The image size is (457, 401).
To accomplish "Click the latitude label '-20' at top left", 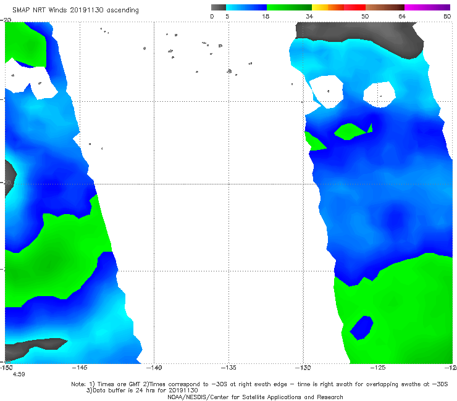I will [6, 20].
